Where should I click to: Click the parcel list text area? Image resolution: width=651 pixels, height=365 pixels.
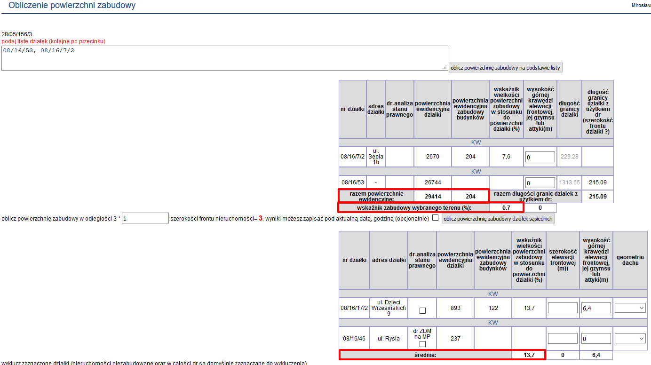pyautogui.click(x=224, y=58)
